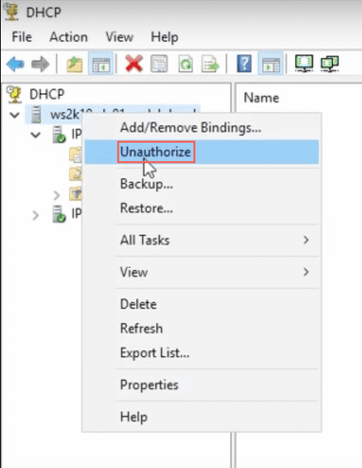Open the Action menu

[x=68, y=37]
